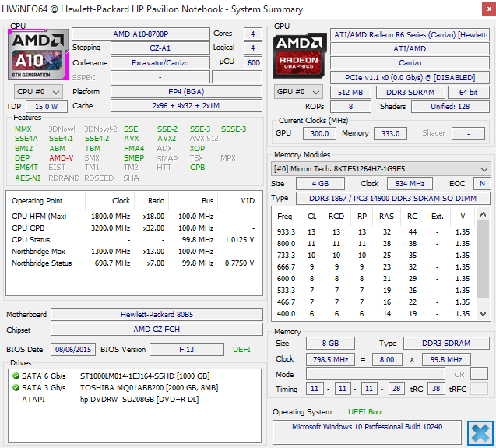
Task: Click the 64-bit memory bus width field
Action: 468,93
